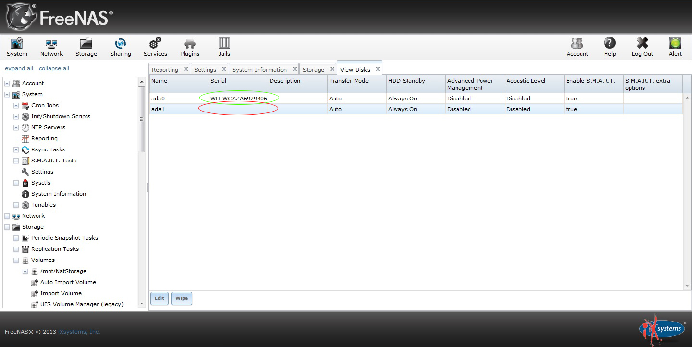Expand the /mnt/NatStorage node
The height and width of the screenshot is (347, 692).
[25, 272]
